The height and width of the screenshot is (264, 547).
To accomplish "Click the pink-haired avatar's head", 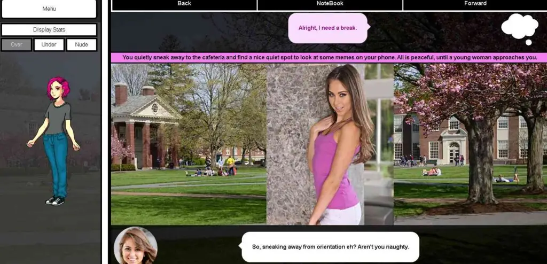I will click(58, 88).
